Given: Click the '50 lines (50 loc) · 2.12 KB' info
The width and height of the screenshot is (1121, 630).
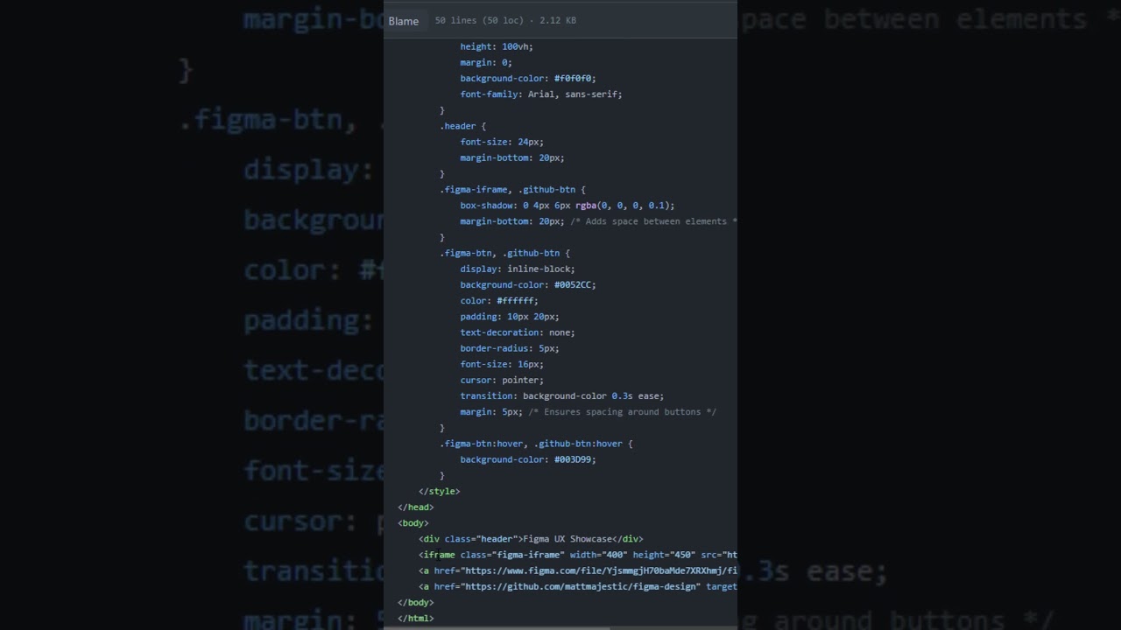Looking at the screenshot, I should click(505, 20).
